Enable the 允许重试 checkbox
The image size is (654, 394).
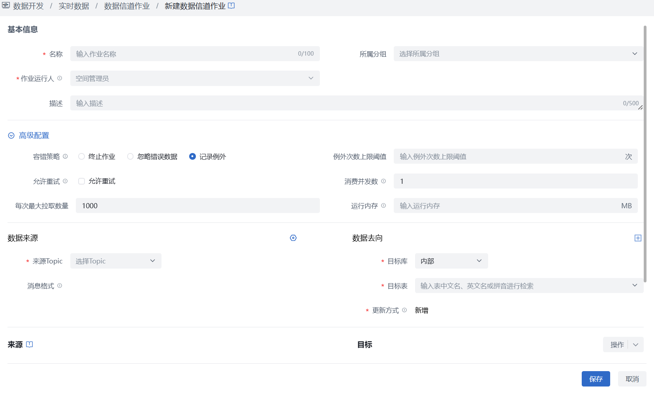tap(81, 181)
